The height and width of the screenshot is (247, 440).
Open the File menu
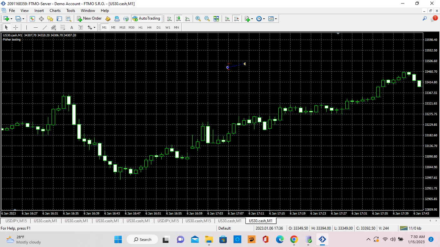pyautogui.click(x=12, y=11)
